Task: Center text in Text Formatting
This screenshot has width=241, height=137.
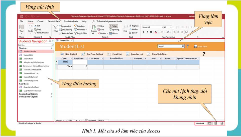Action: 178,32
